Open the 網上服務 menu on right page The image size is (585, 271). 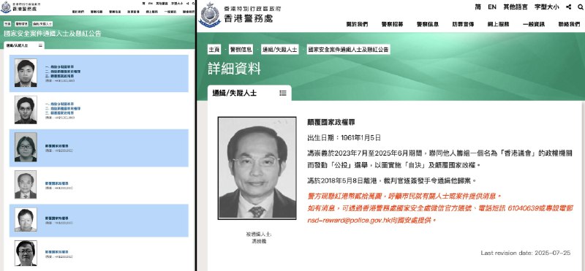[499, 24]
